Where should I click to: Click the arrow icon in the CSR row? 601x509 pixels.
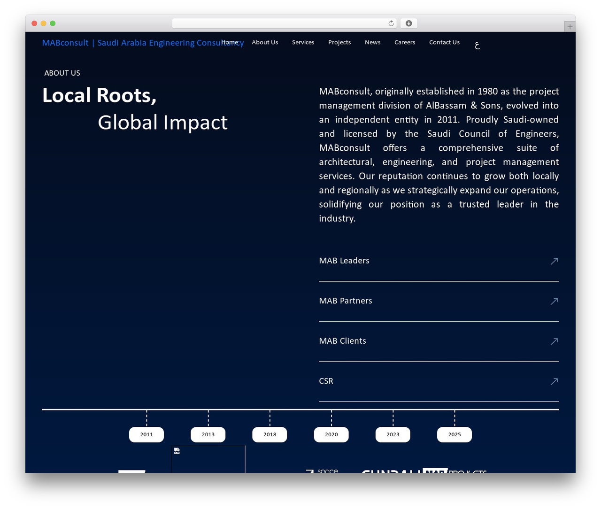pyautogui.click(x=555, y=381)
